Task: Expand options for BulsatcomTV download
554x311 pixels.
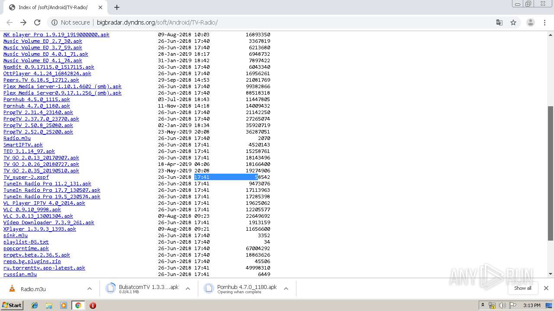Action: coord(188,289)
